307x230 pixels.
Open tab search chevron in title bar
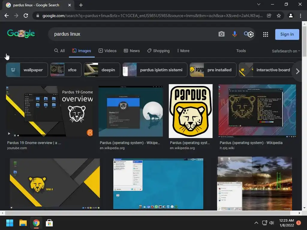point(259,4)
